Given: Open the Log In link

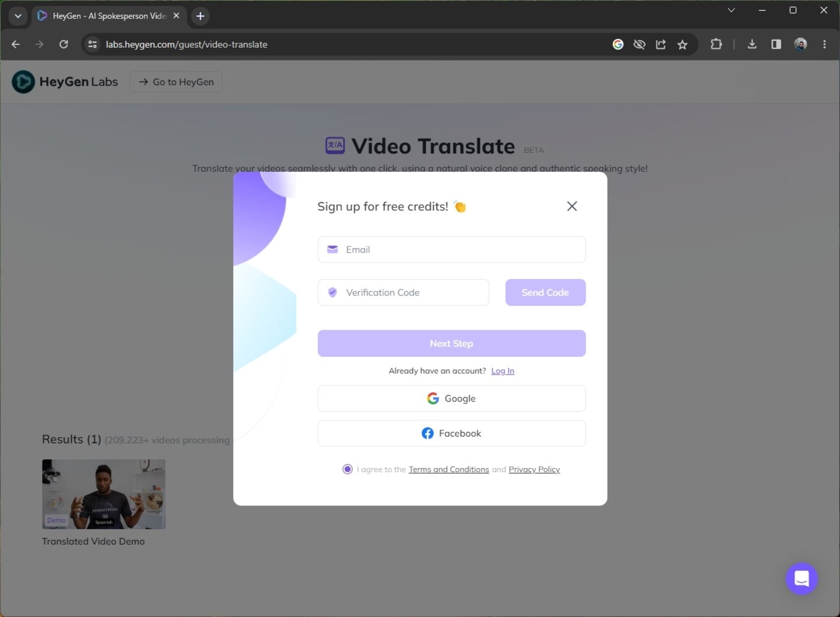Looking at the screenshot, I should click(x=502, y=371).
